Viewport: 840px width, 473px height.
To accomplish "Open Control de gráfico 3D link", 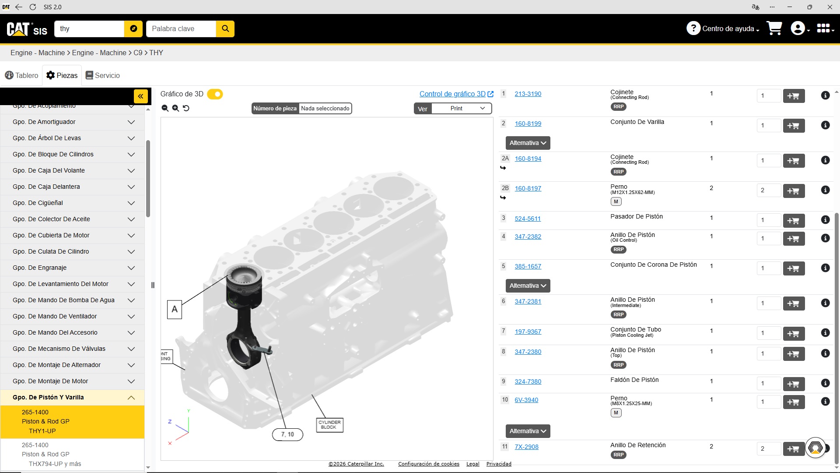I will point(456,94).
